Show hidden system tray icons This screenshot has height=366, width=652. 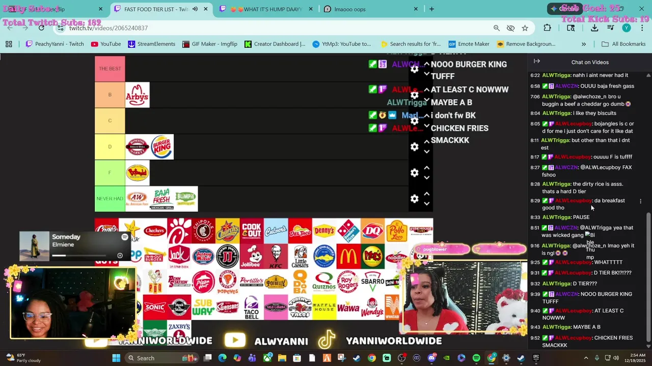coord(586,358)
